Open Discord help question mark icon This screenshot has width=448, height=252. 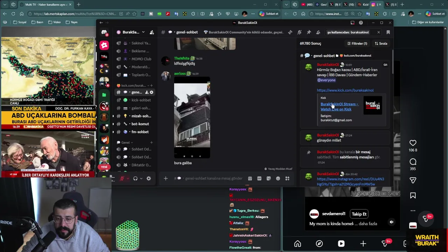click(x=361, y=23)
